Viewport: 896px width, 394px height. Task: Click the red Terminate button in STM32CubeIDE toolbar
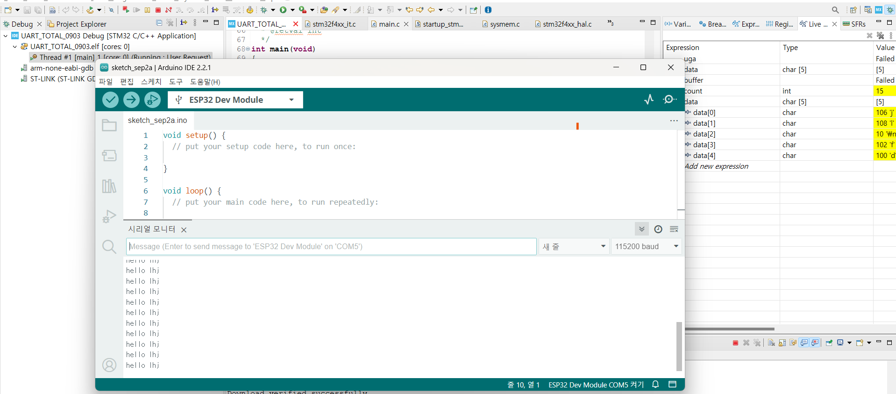coord(158,10)
